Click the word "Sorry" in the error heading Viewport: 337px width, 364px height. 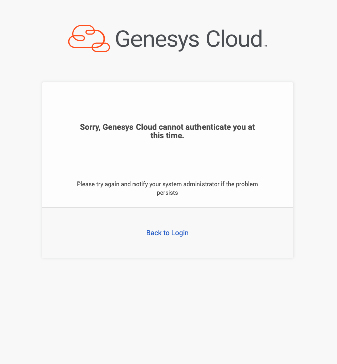90,127
